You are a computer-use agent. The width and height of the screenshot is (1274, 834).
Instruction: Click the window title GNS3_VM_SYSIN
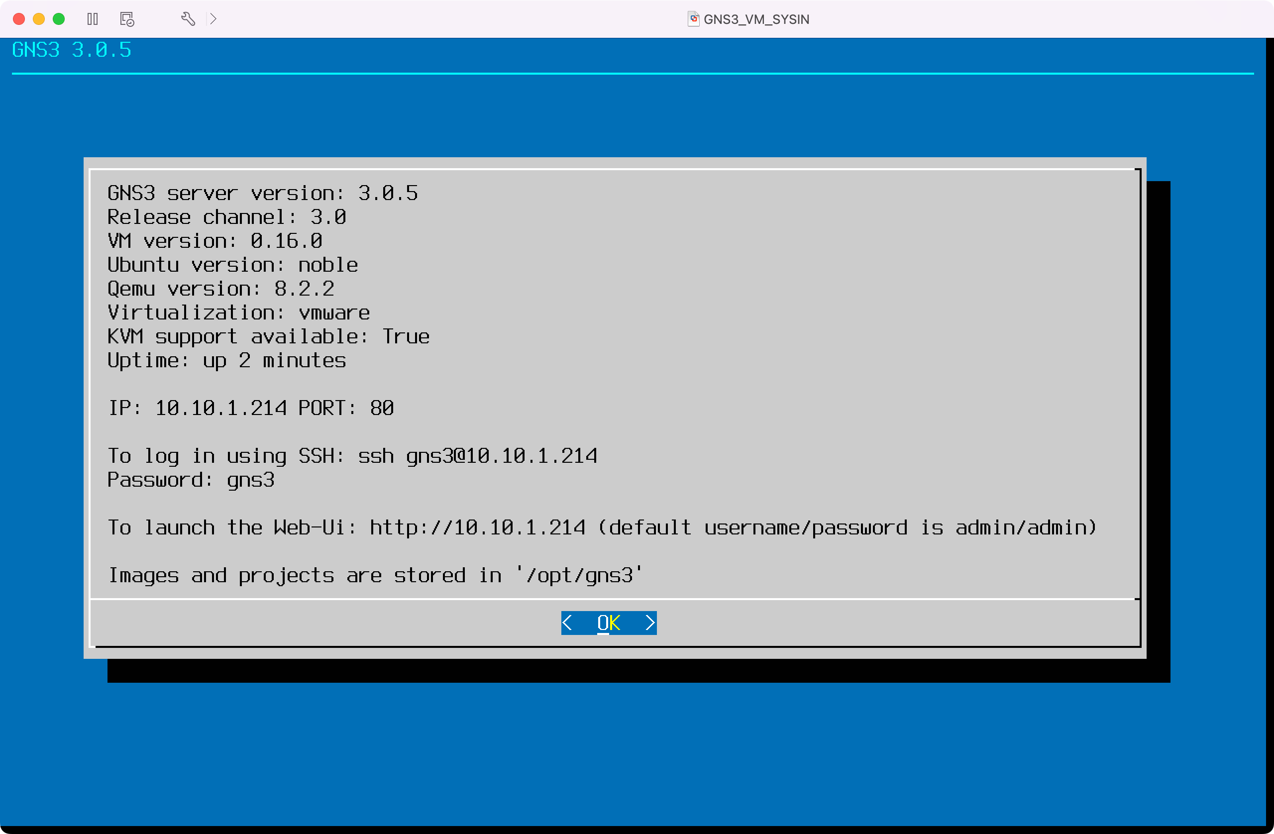tap(756, 19)
